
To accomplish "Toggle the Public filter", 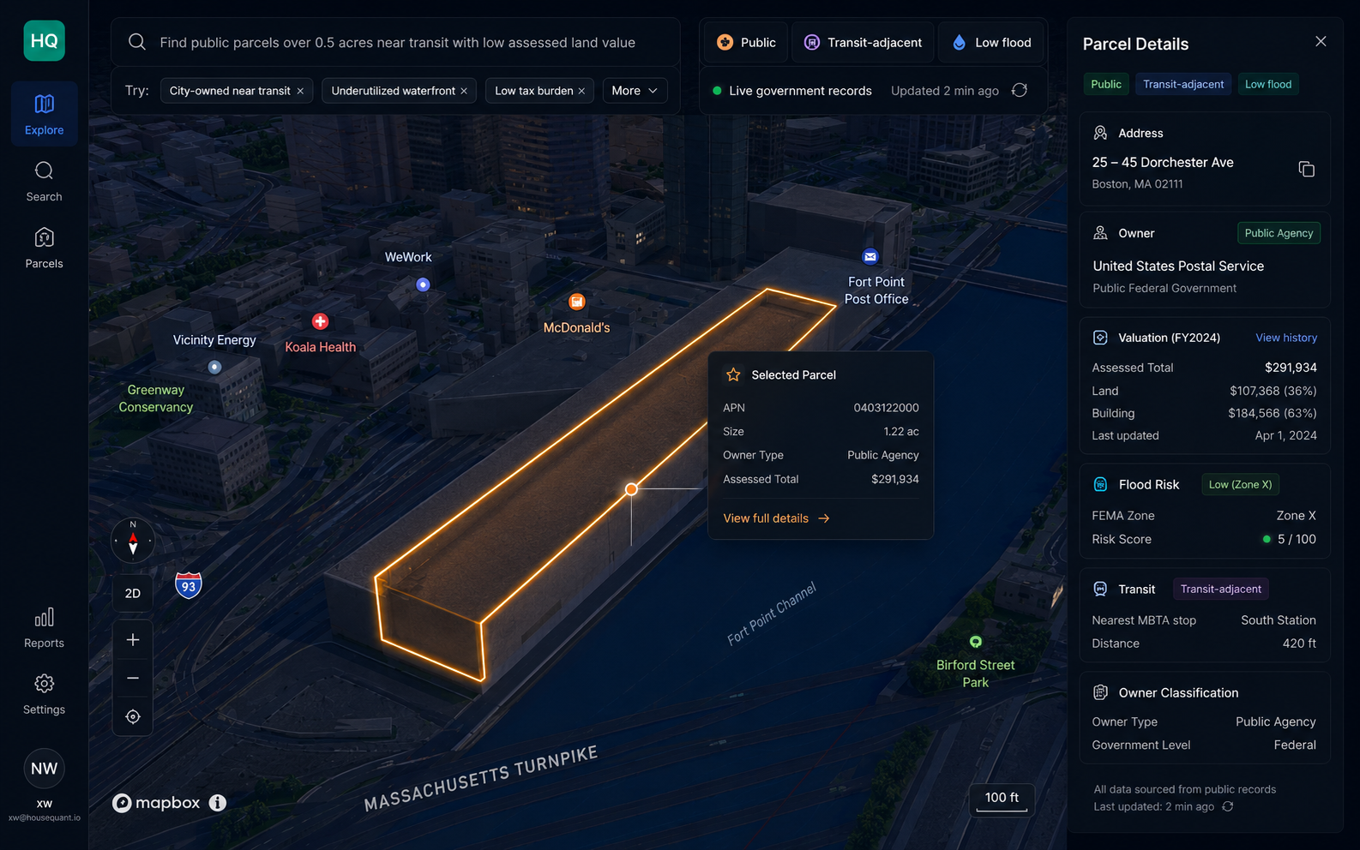I will [746, 42].
